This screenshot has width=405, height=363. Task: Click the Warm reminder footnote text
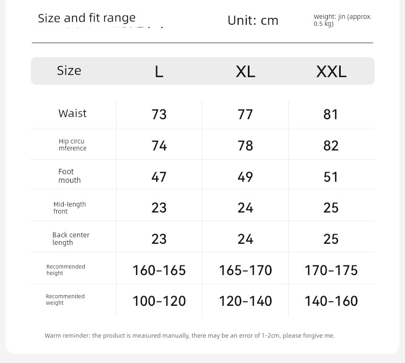190,335
